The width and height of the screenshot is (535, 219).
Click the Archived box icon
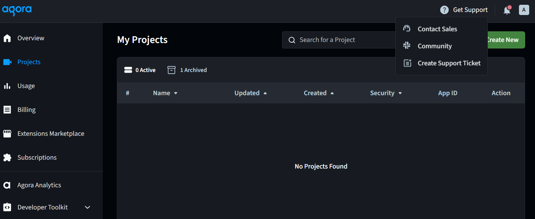pos(171,70)
